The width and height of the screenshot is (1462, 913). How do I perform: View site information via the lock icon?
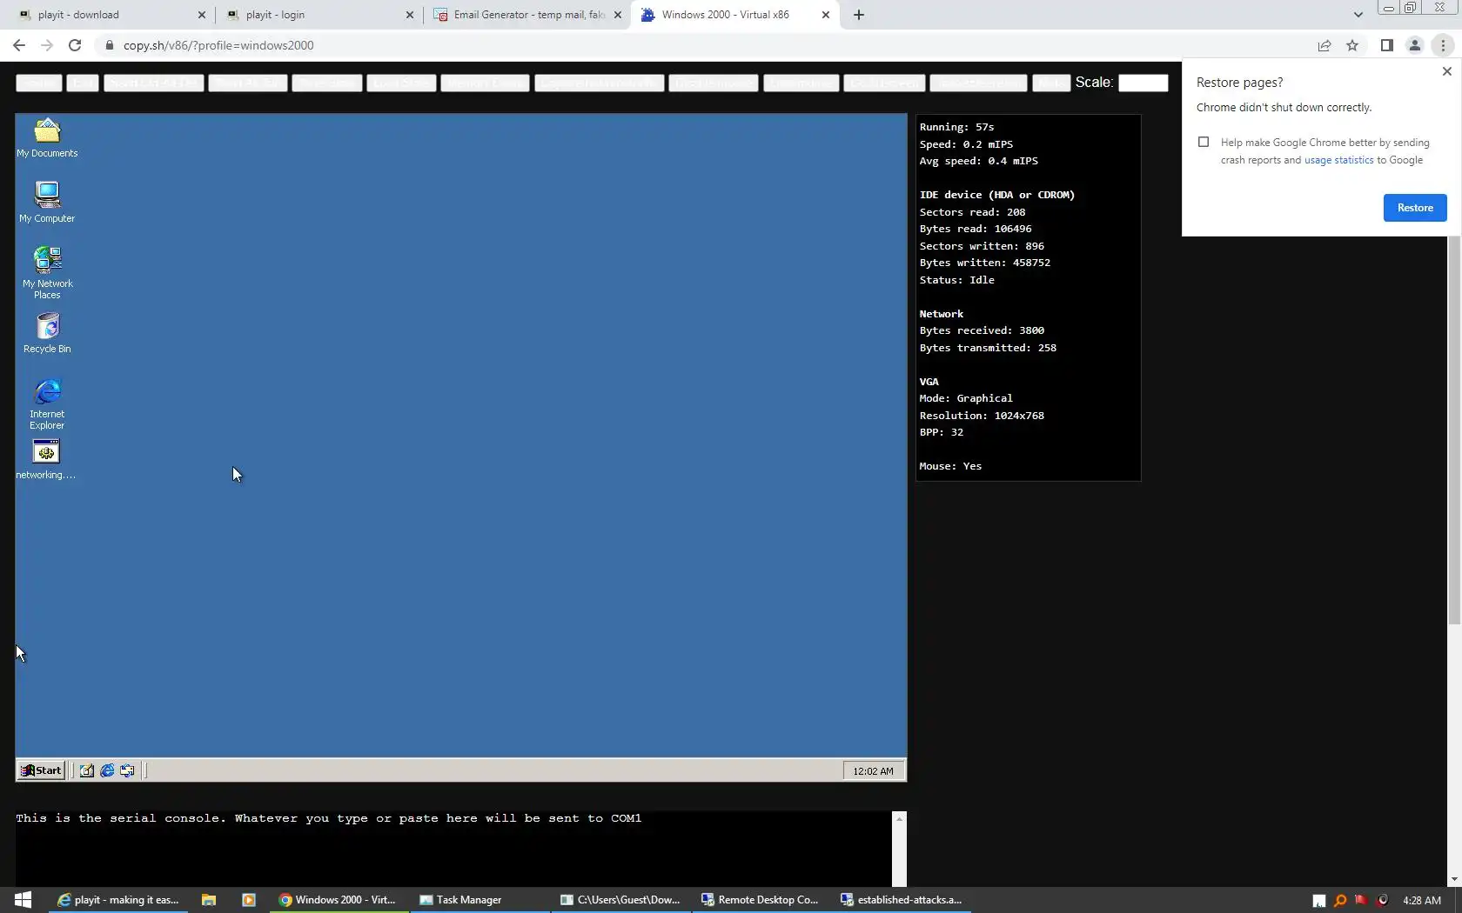pyautogui.click(x=109, y=45)
